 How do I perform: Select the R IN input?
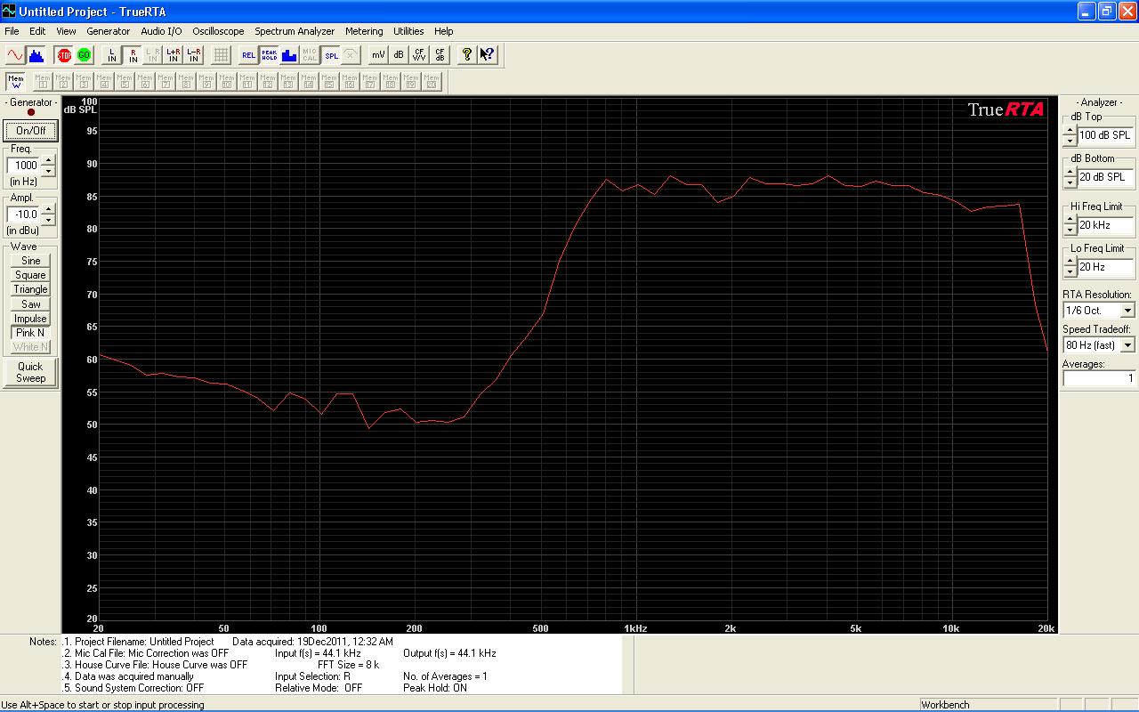[x=133, y=55]
